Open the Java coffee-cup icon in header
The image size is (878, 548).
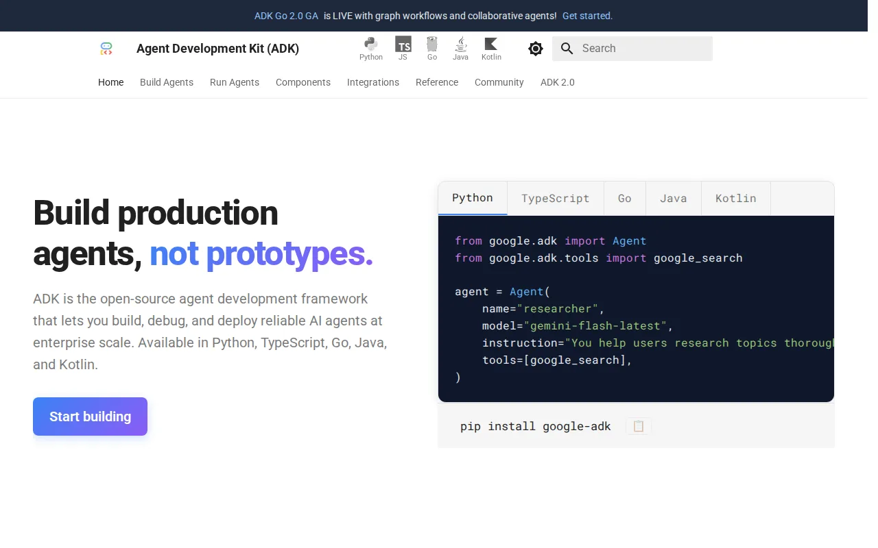click(x=461, y=49)
